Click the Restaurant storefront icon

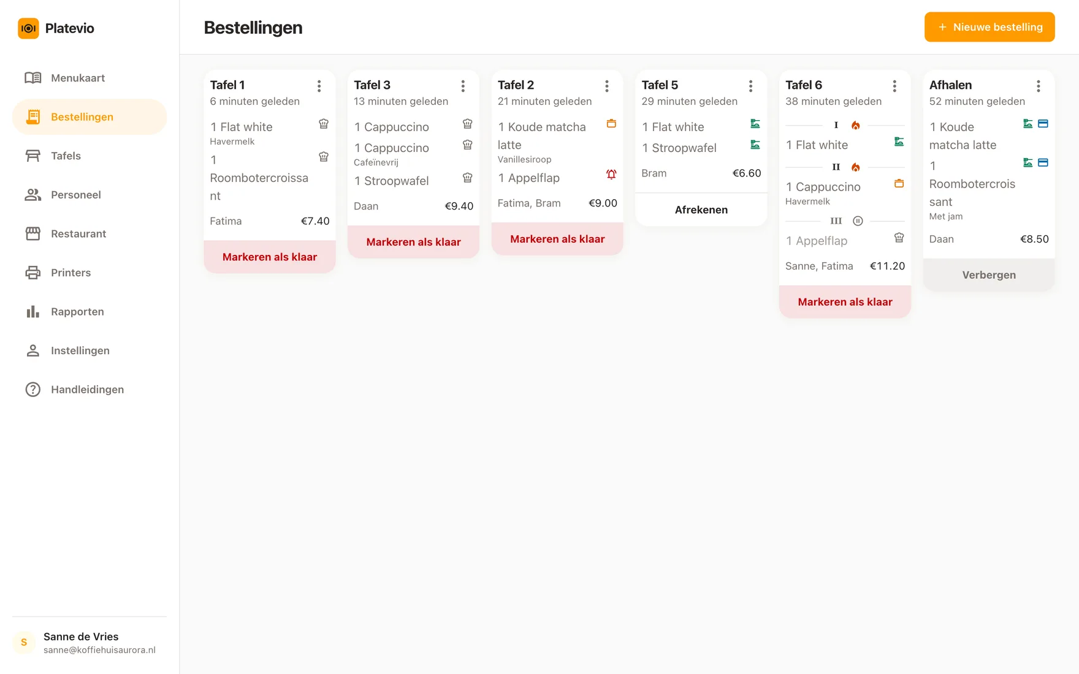33,233
